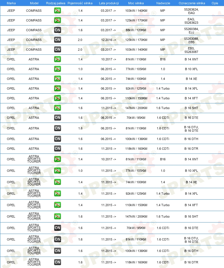Click '147kW / 200KM' in Astra Sports Tourer row

136,216
